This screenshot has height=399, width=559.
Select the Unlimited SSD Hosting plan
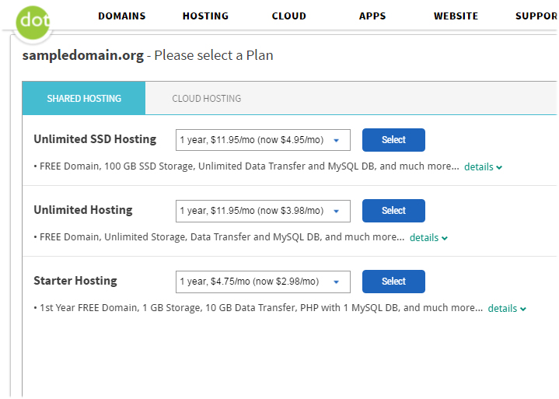tap(393, 140)
